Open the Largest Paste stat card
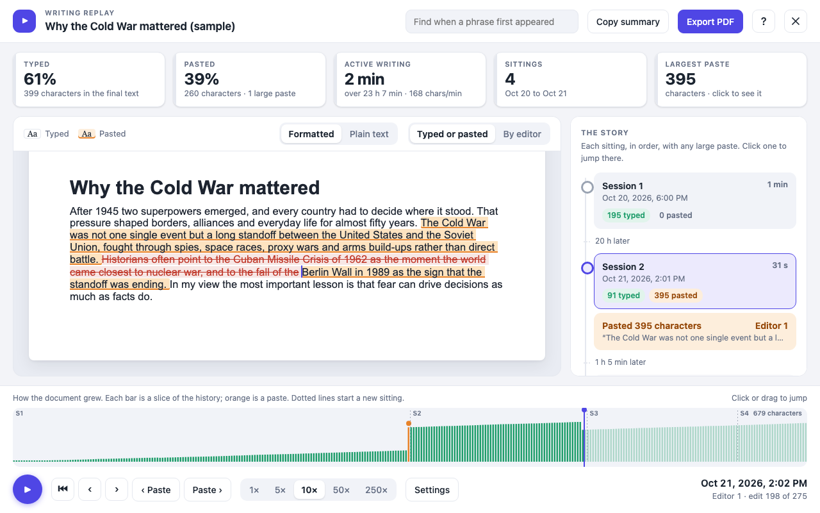 coord(732,80)
